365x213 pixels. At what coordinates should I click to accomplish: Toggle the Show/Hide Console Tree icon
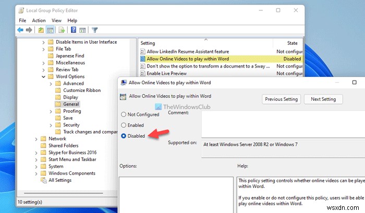50,30
